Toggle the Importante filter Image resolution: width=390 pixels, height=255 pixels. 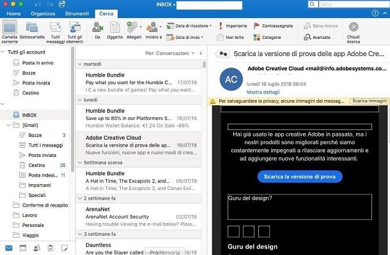pyautogui.click(x=233, y=25)
